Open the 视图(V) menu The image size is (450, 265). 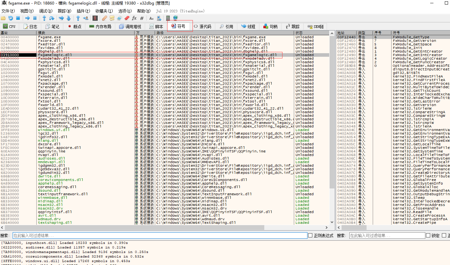click(x=27, y=11)
